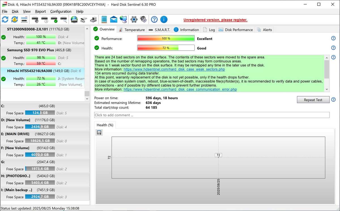Open Configuration via the gear icon

tap(134, 19)
